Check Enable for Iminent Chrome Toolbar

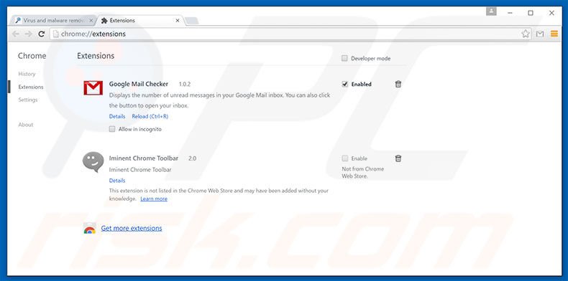(x=345, y=158)
